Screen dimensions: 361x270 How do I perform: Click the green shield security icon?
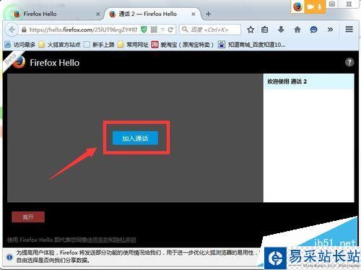144,30
